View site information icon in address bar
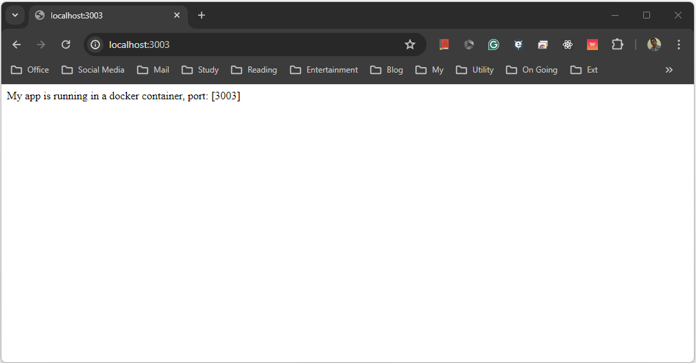Viewport: 696px width, 363px height. tap(95, 45)
